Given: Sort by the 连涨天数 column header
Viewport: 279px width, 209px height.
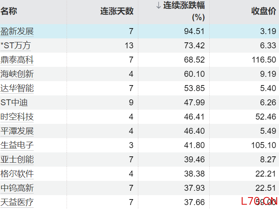Looking at the screenshot, I should tap(117, 11).
